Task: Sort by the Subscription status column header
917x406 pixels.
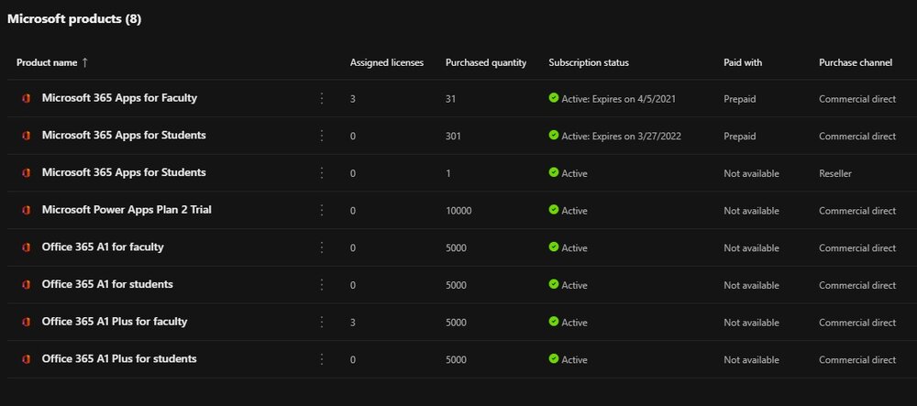Action: click(x=589, y=62)
